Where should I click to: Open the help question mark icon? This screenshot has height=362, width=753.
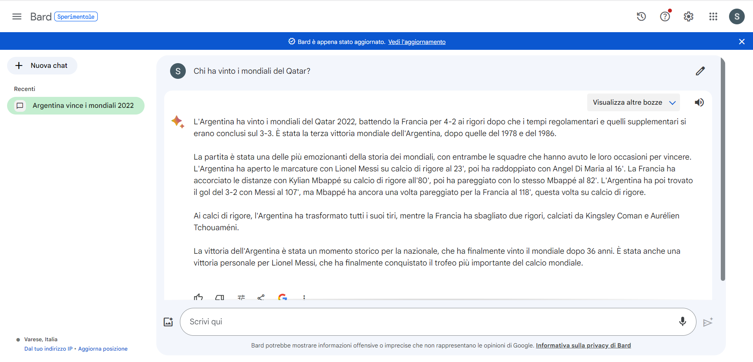tap(665, 16)
